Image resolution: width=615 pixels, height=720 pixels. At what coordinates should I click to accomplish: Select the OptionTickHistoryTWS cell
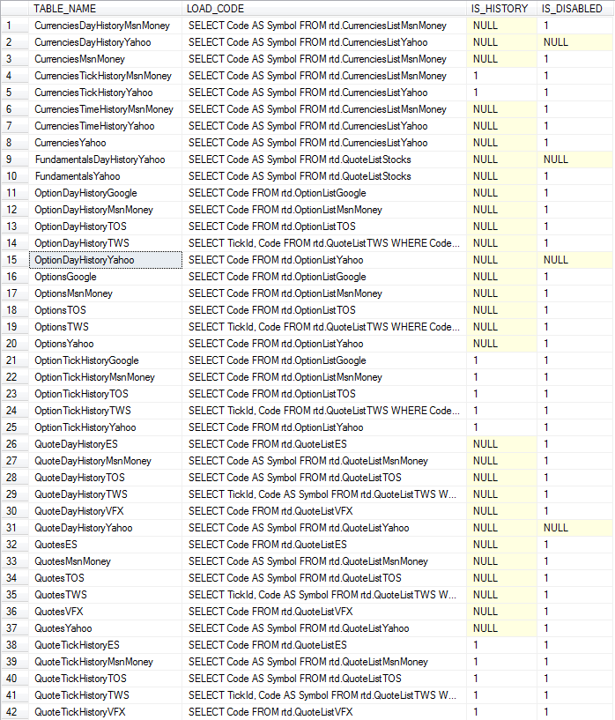click(x=106, y=411)
